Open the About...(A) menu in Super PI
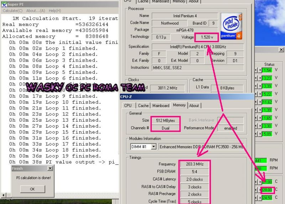Viewport: 285px width, 204px height. pyautogui.click(x=36, y=11)
